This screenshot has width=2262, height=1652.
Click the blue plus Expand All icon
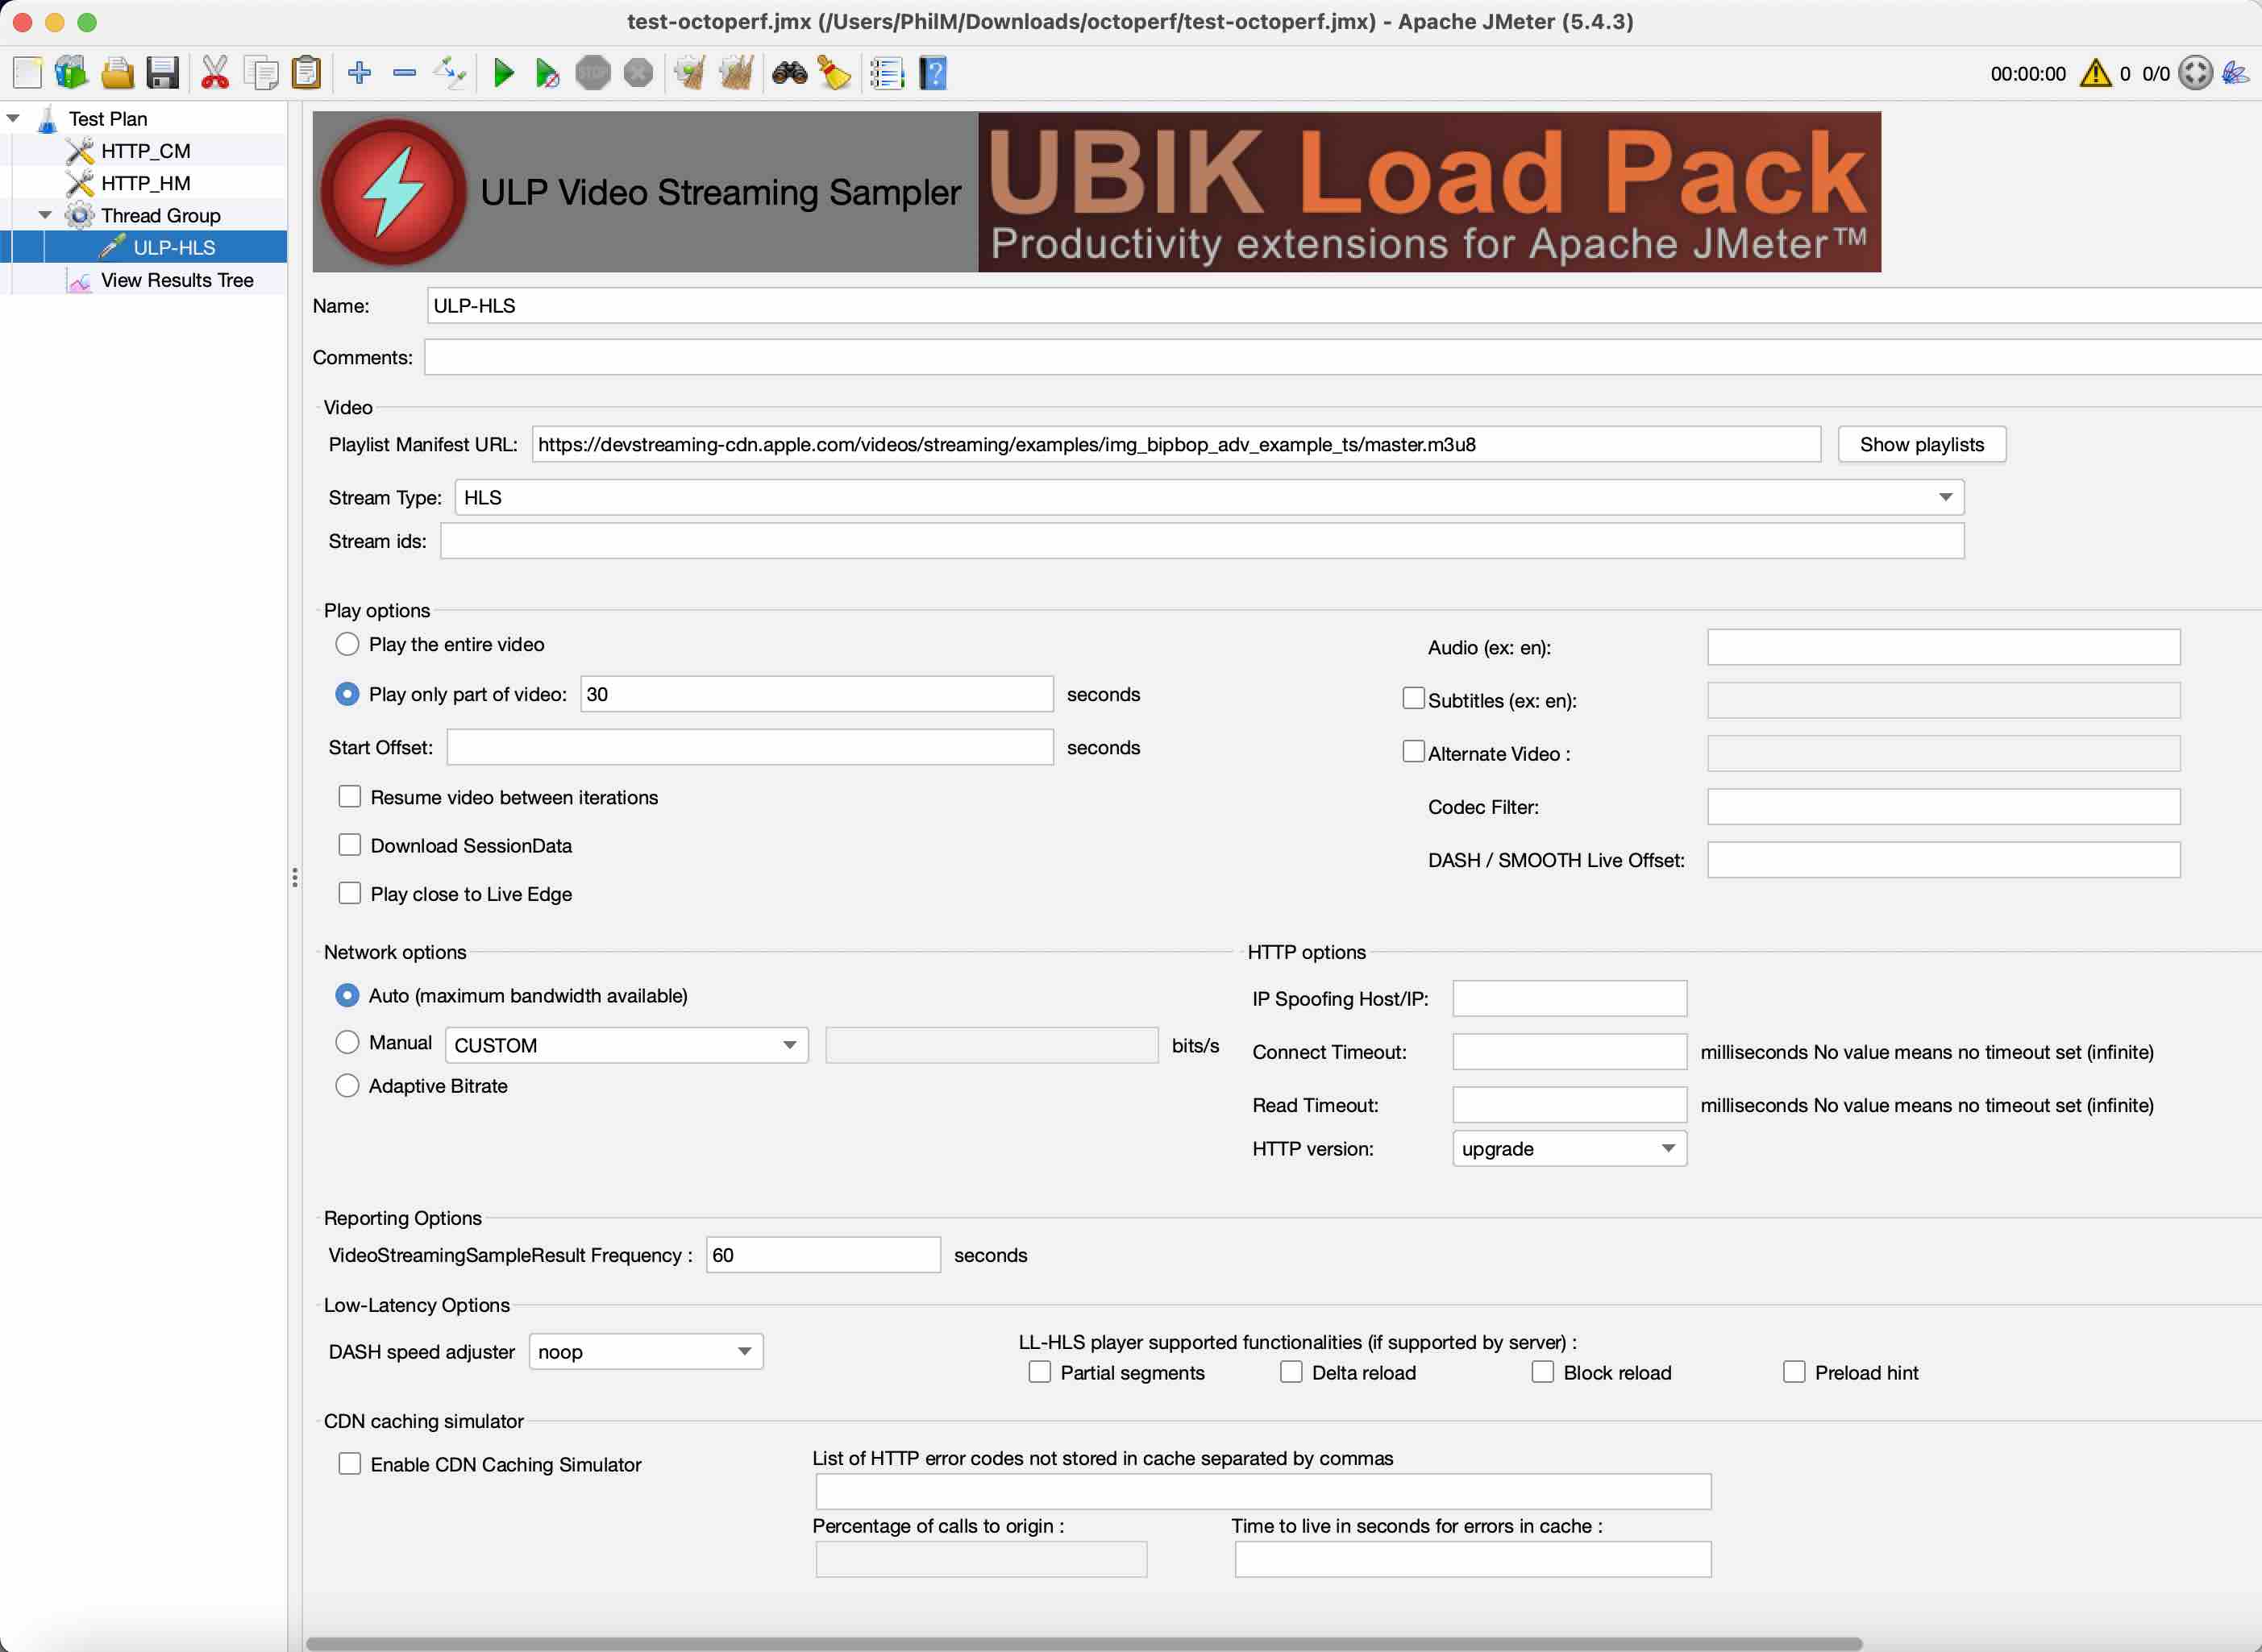click(360, 73)
